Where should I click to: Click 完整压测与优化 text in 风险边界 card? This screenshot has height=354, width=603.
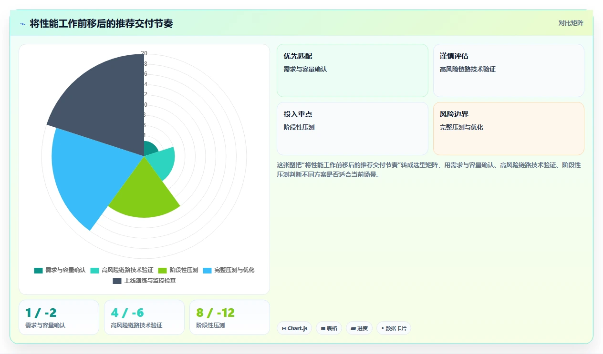[461, 127]
